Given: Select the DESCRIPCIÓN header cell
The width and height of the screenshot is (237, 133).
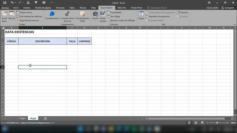Looking at the screenshot, I should 43,41.
